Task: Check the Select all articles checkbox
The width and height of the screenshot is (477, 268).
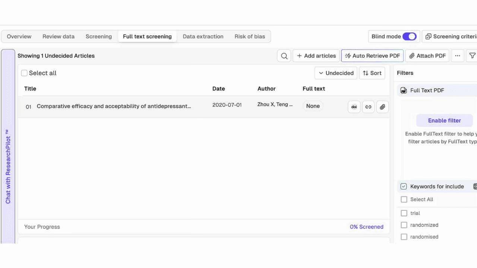Action: click(24, 73)
